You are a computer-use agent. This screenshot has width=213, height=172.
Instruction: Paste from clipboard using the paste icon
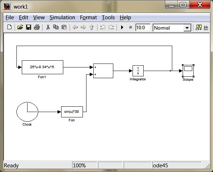tap(64, 27)
